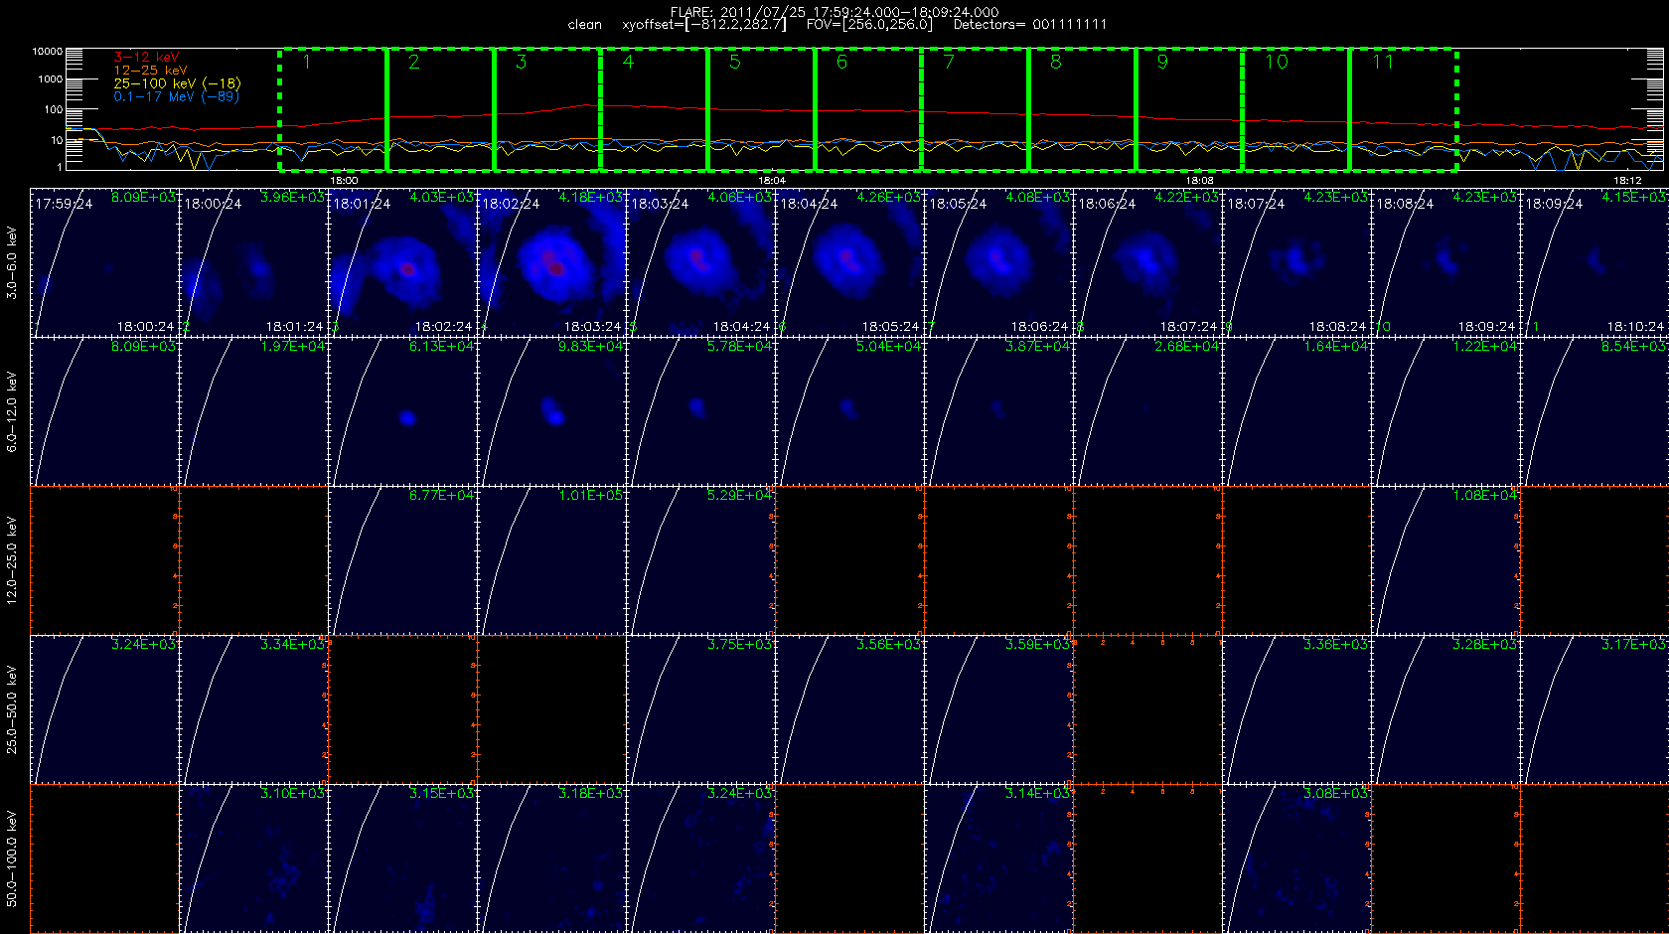Click the 6.0-12.0 keV row label
Viewport: 1669px width, 934px height.
pyautogui.click(x=12, y=412)
